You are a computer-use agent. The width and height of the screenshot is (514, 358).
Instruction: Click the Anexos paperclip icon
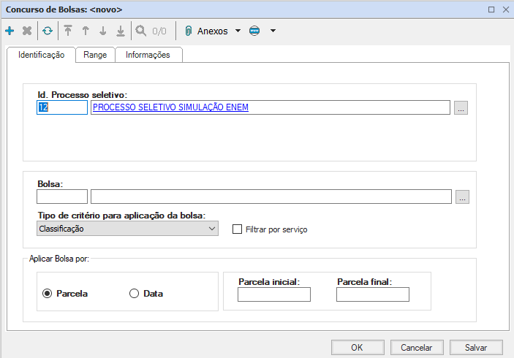tap(188, 31)
